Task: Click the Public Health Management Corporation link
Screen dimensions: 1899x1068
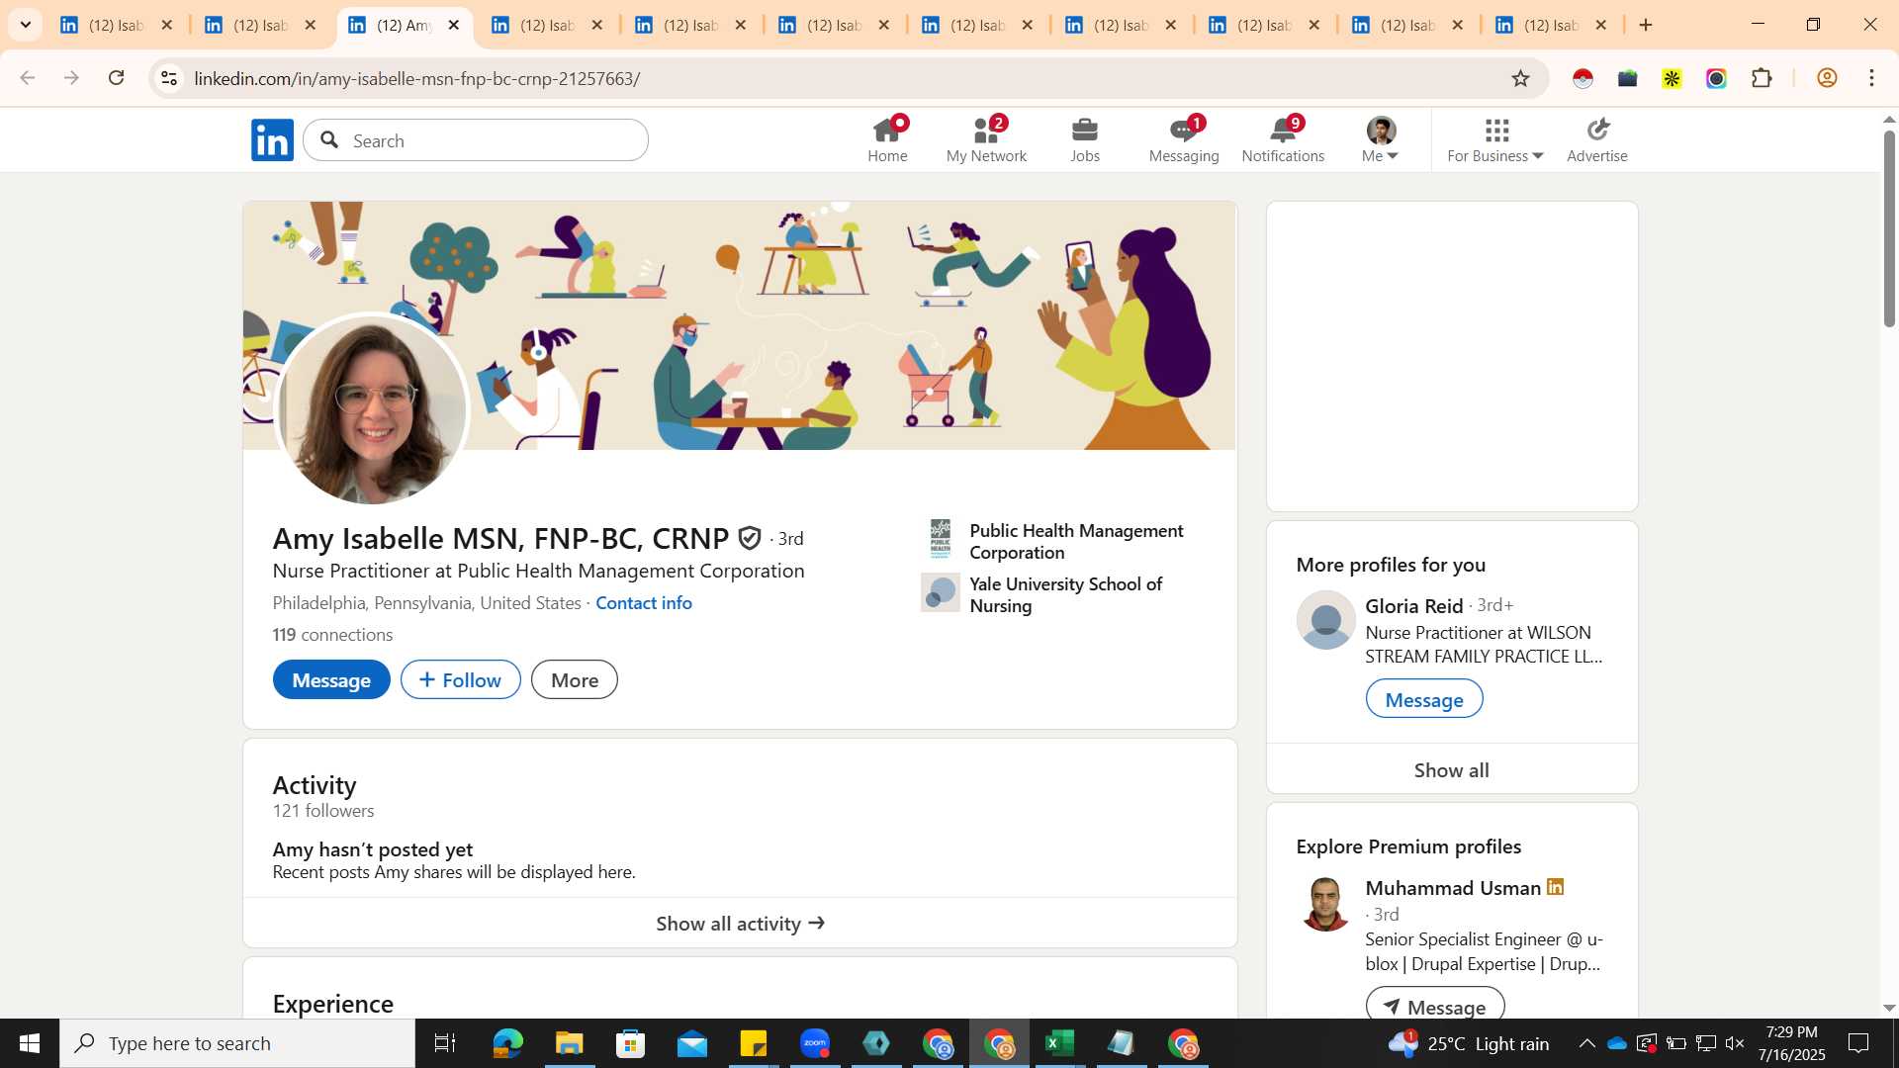Action: tap(1076, 541)
